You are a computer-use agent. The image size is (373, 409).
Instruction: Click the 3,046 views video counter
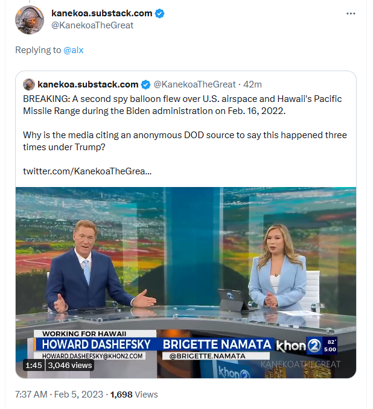(x=70, y=365)
